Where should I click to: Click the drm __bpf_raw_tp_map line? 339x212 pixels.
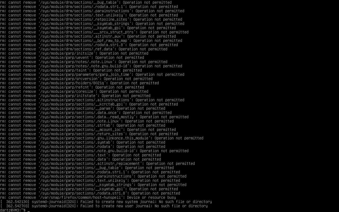pyautogui.click(x=91, y=41)
